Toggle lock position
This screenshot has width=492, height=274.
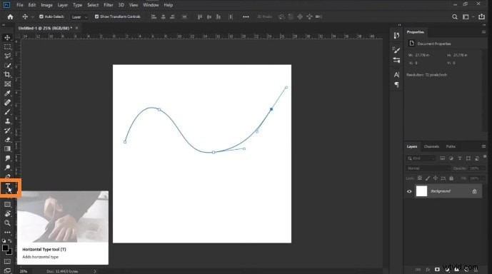pos(435,178)
